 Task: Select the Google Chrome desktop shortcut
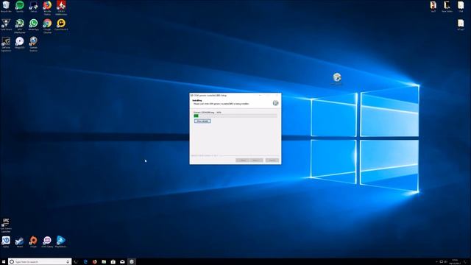pos(47,26)
